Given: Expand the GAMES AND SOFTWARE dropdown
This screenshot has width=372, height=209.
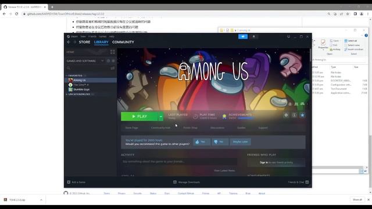Looking at the screenshot, I should [102, 61].
